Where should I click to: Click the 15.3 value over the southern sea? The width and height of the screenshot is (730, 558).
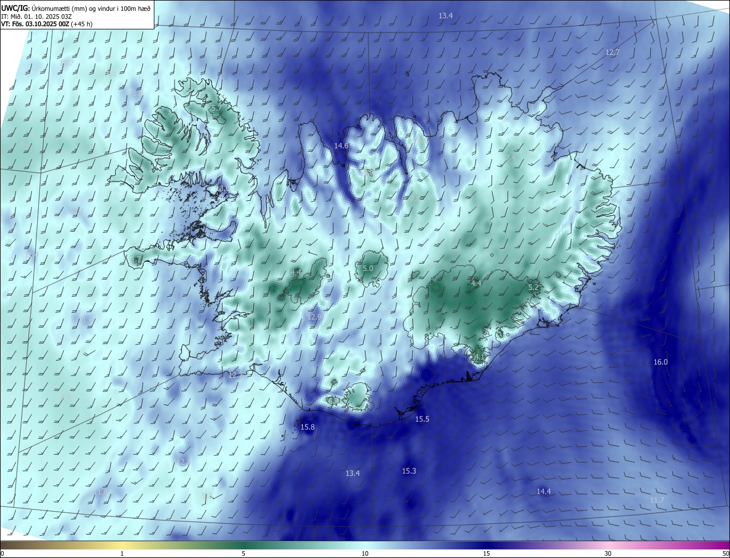click(x=409, y=471)
